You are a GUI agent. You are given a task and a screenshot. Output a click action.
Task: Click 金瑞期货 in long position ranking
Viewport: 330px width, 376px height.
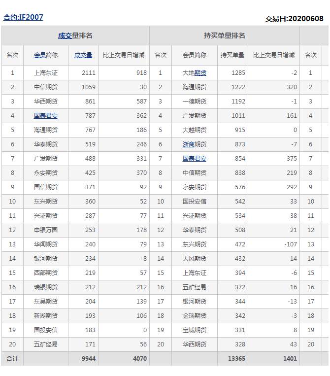(x=195, y=316)
